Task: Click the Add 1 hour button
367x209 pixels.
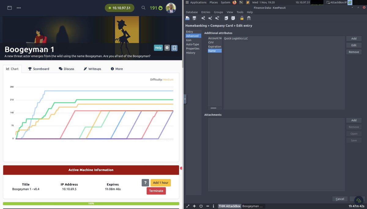Action: [x=161, y=183]
